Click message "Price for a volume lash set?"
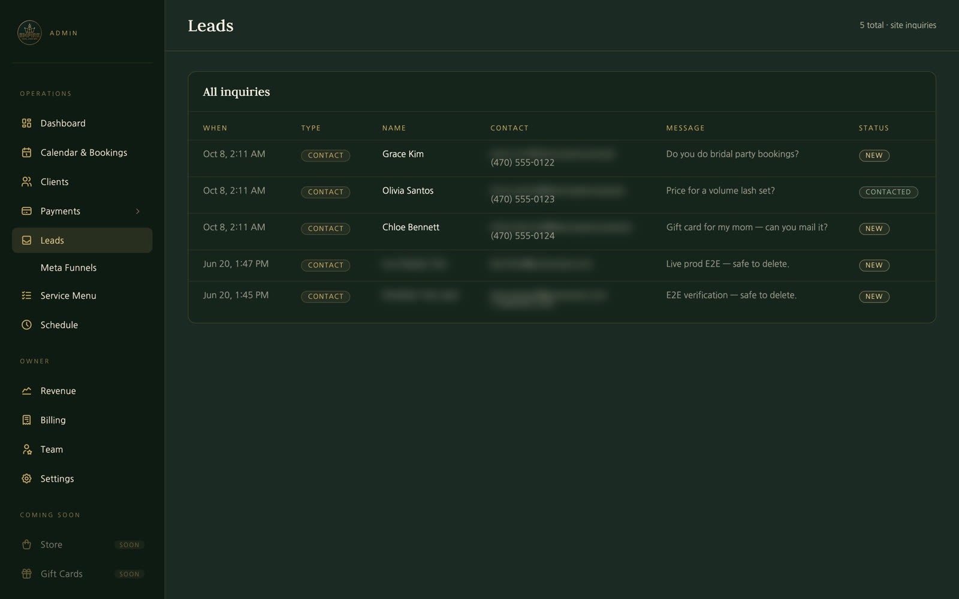Image resolution: width=959 pixels, height=599 pixels. point(720,190)
